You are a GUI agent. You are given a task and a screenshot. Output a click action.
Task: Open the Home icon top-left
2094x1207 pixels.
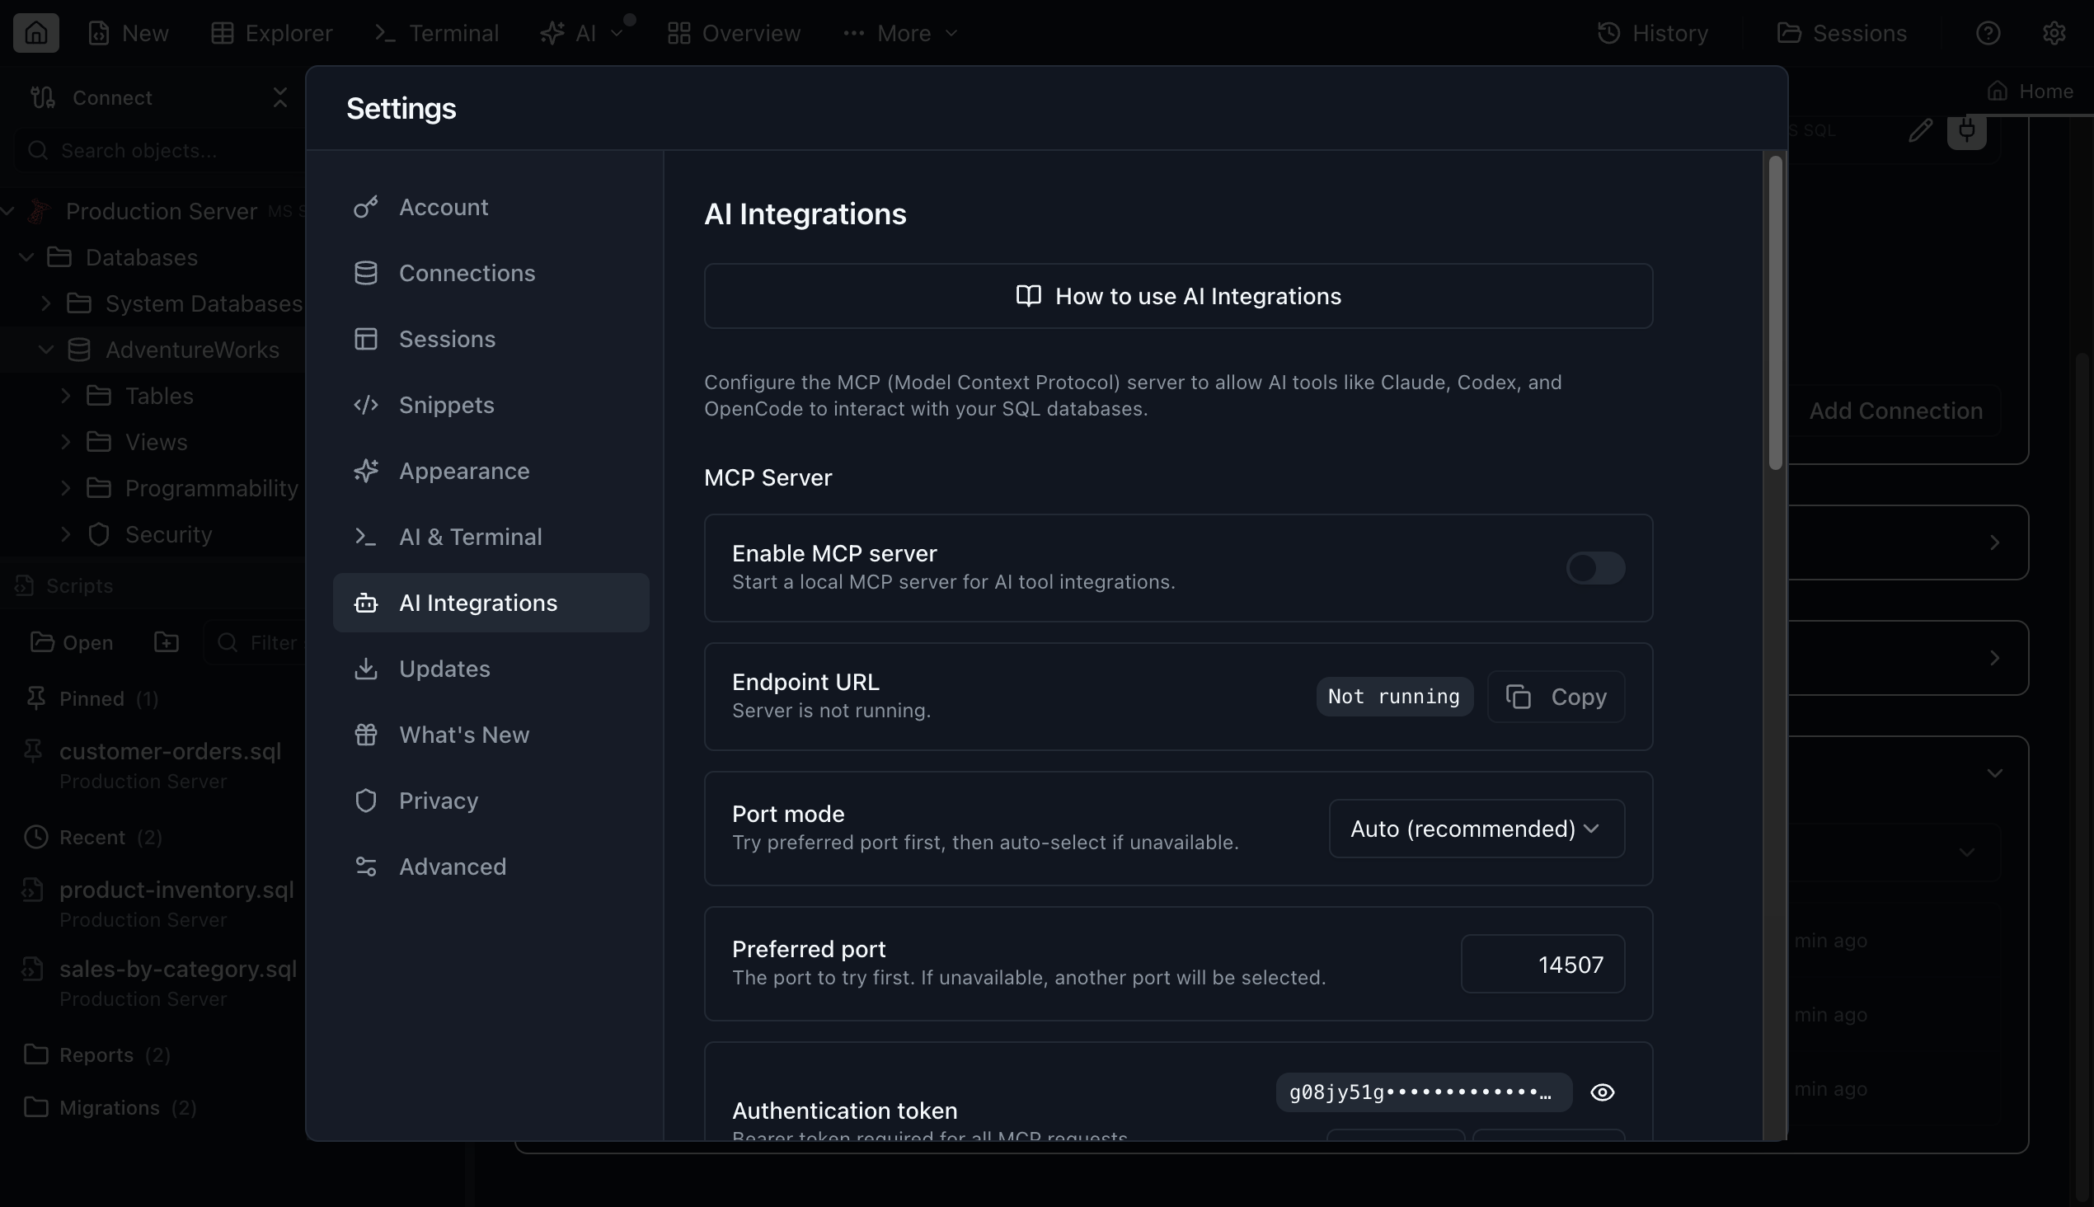35,32
